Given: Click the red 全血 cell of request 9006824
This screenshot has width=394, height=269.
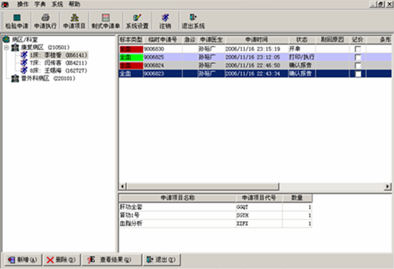Looking at the screenshot, I should tap(131, 66).
